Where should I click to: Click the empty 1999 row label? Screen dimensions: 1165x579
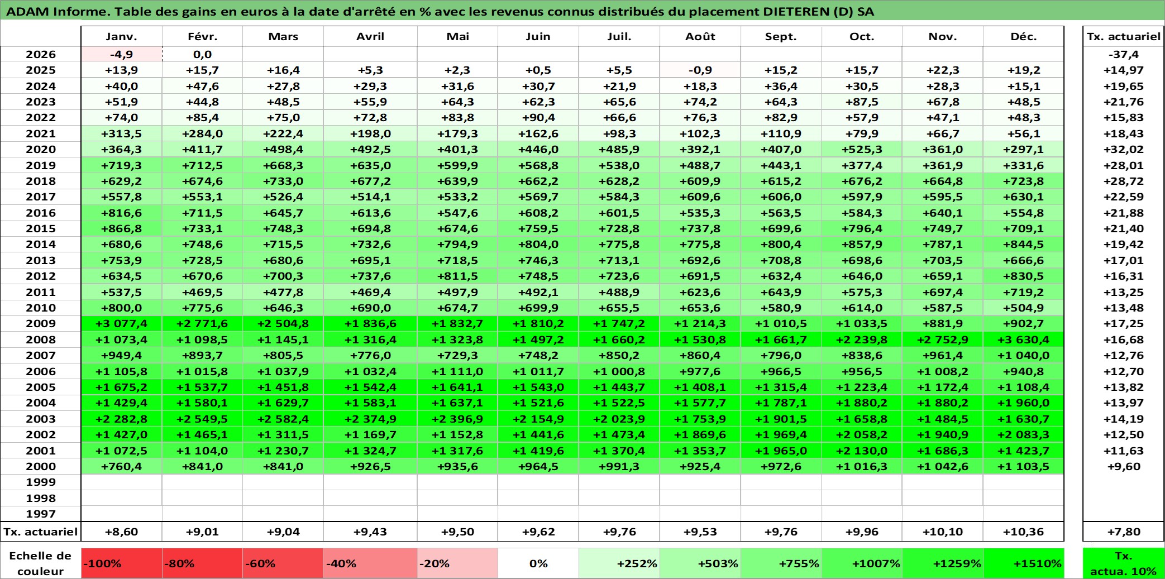41,482
